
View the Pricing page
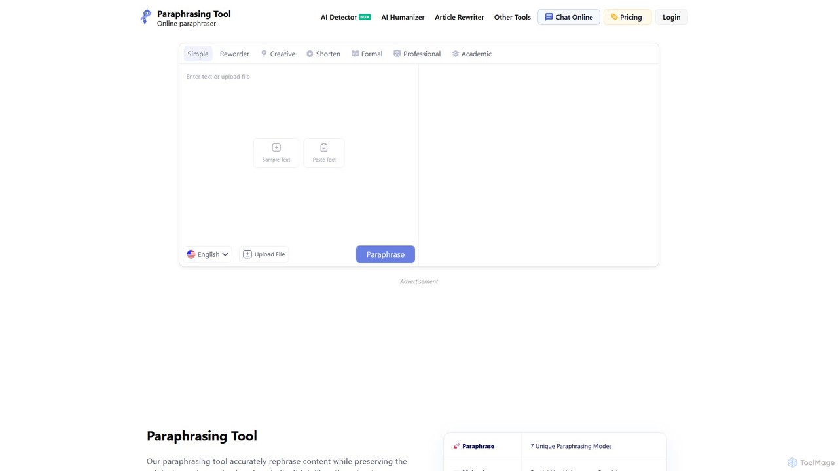pyautogui.click(x=627, y=17)
